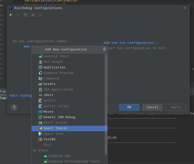Select TestNG configuration type

tap(69, 139)
